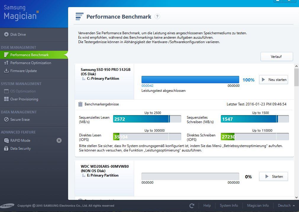Click the Letzter Test timestamp text
Screen dimensions: 299x212
click(x=256, y=104)
